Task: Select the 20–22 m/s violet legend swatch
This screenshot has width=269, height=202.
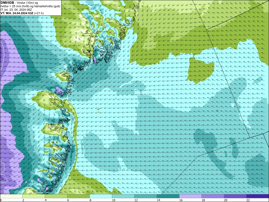Action: coord(235,196)
